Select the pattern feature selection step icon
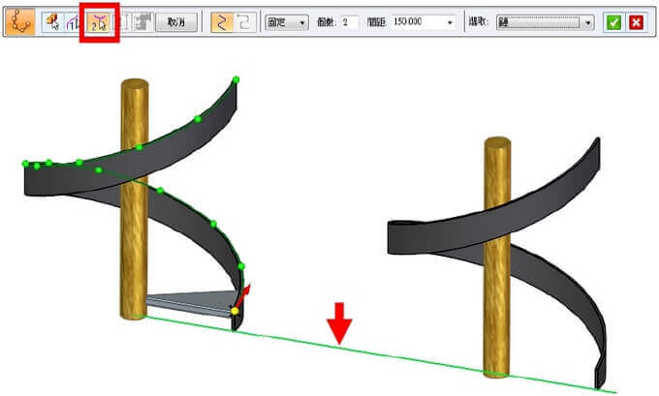This screenshot has width=659, height=396. click(55, 21)
